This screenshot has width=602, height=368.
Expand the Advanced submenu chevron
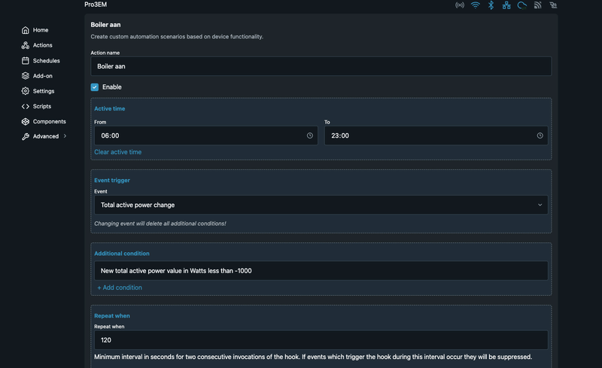tap(65, 136)
